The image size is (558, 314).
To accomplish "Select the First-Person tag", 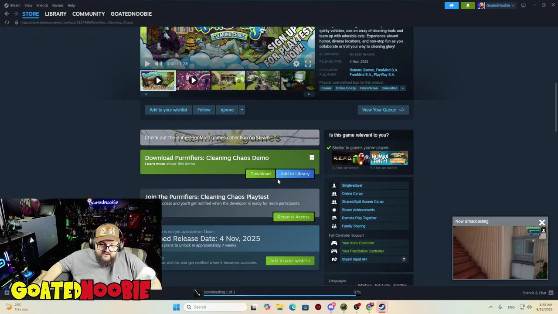I will pos(369,88).
